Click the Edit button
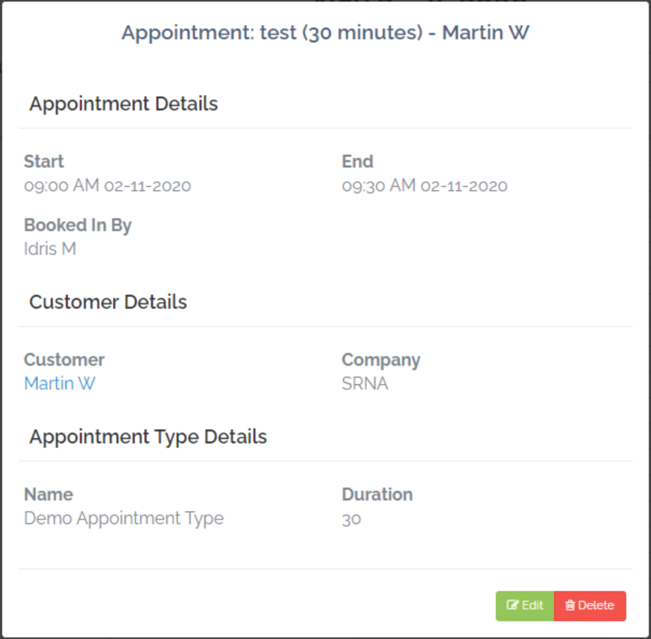The width and height of the screenshot is (651, 639). pyautogui.click(x=525, y=606)
